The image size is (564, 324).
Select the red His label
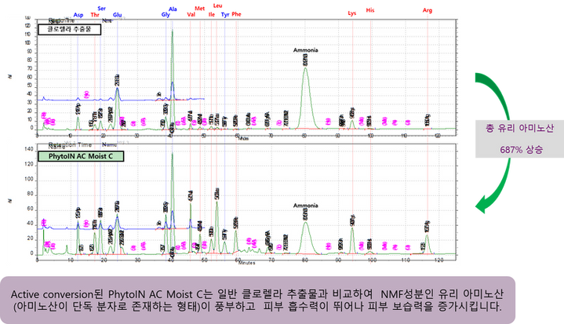(370, 10)
